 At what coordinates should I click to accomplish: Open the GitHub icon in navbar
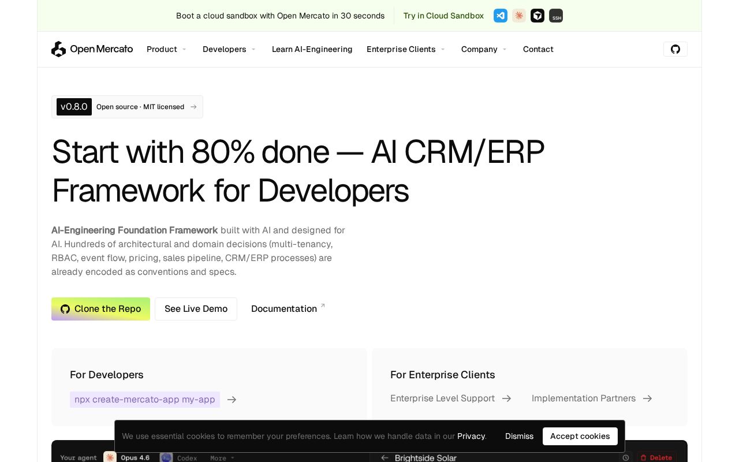tap(675, 49)
